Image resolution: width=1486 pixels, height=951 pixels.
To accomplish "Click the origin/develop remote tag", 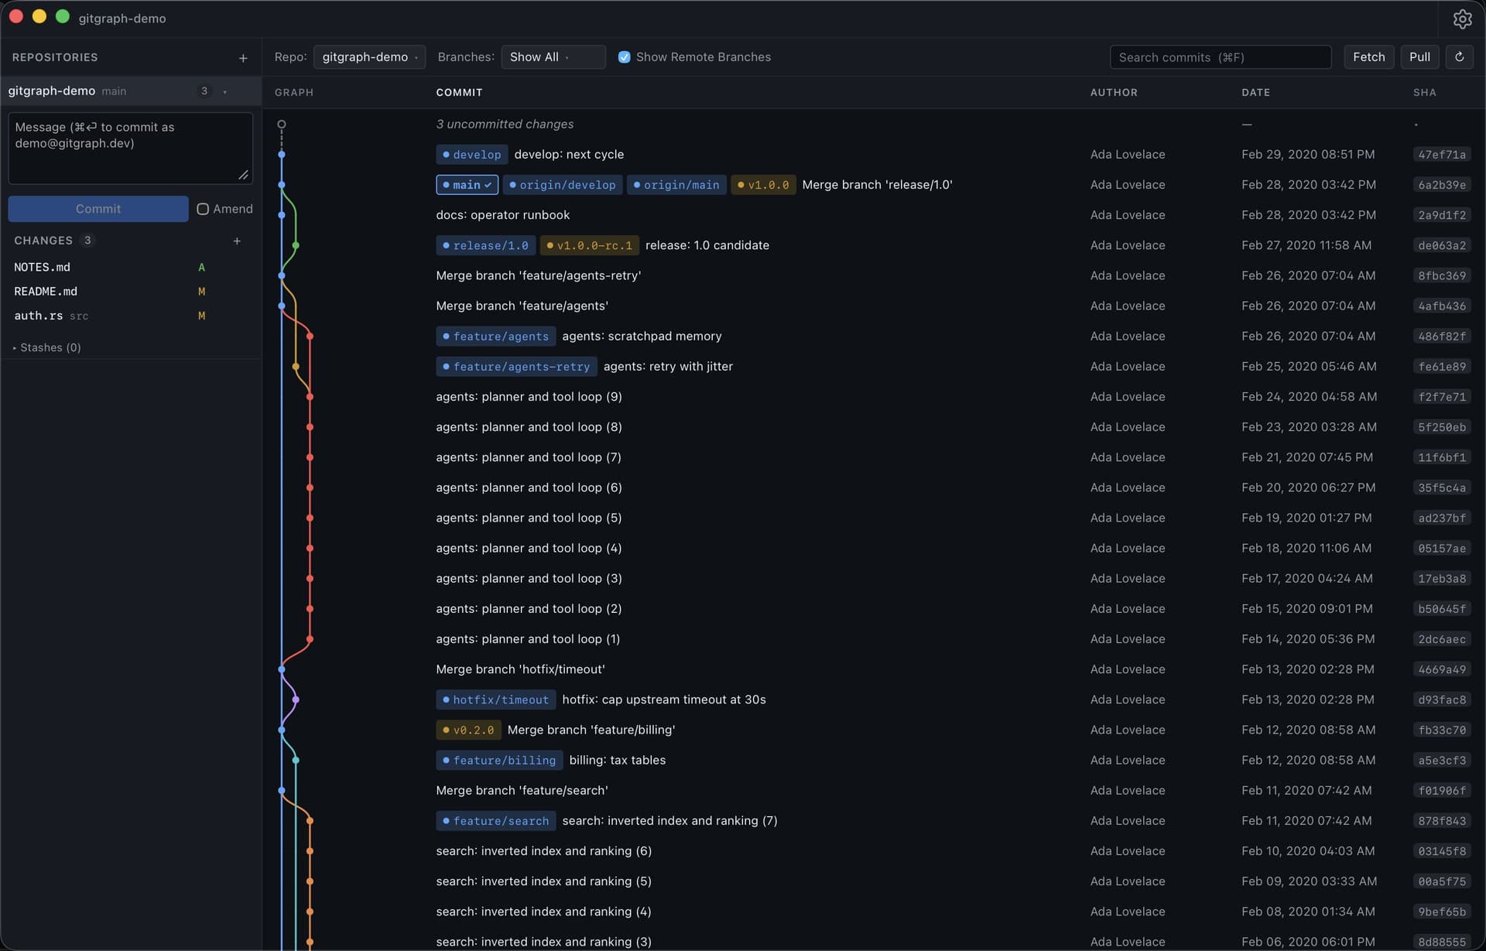I will pyautogui.click(x=563, y=185).
